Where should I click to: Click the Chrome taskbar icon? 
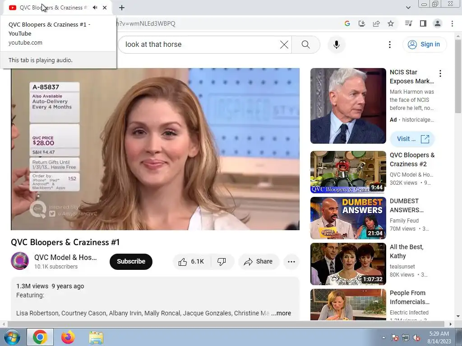40,337
